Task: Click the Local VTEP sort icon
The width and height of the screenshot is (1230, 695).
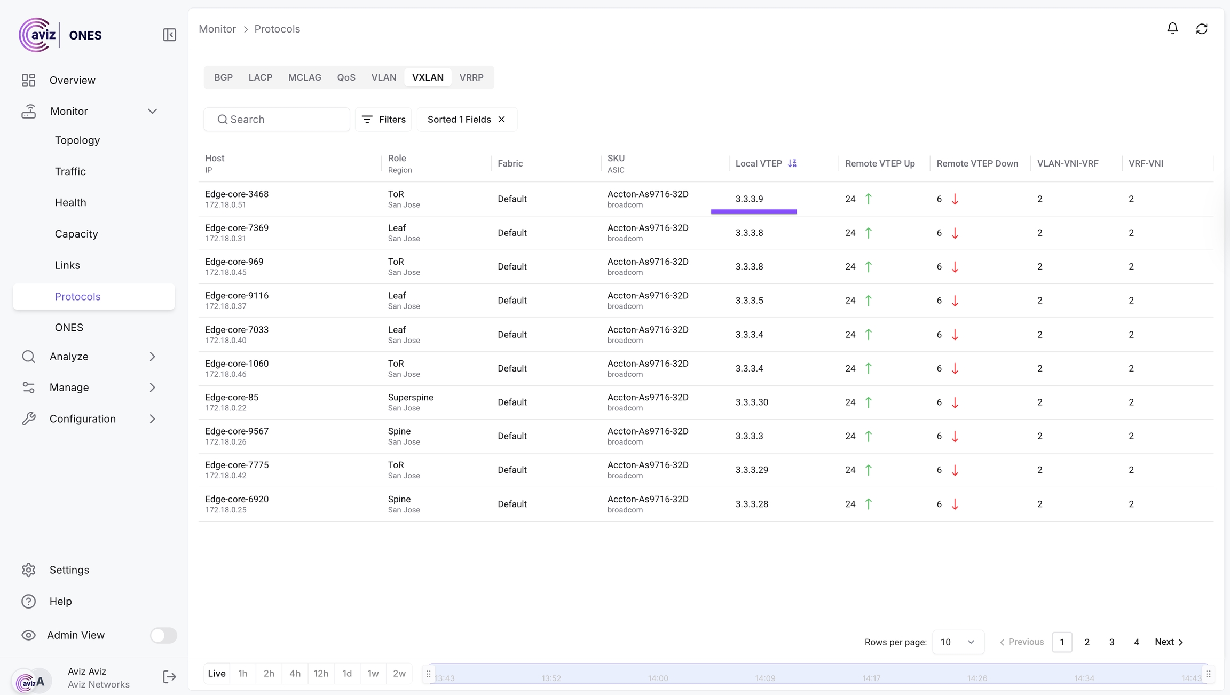Action: click(x=792, y=163)
